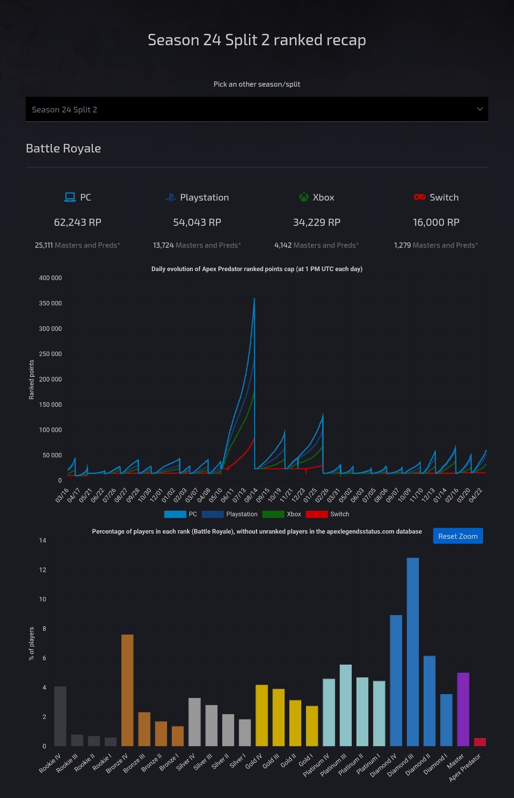This screenshot has height=798, width=514.
Task: Click the Xbox platform name
Action: click(x=324, y=197)
